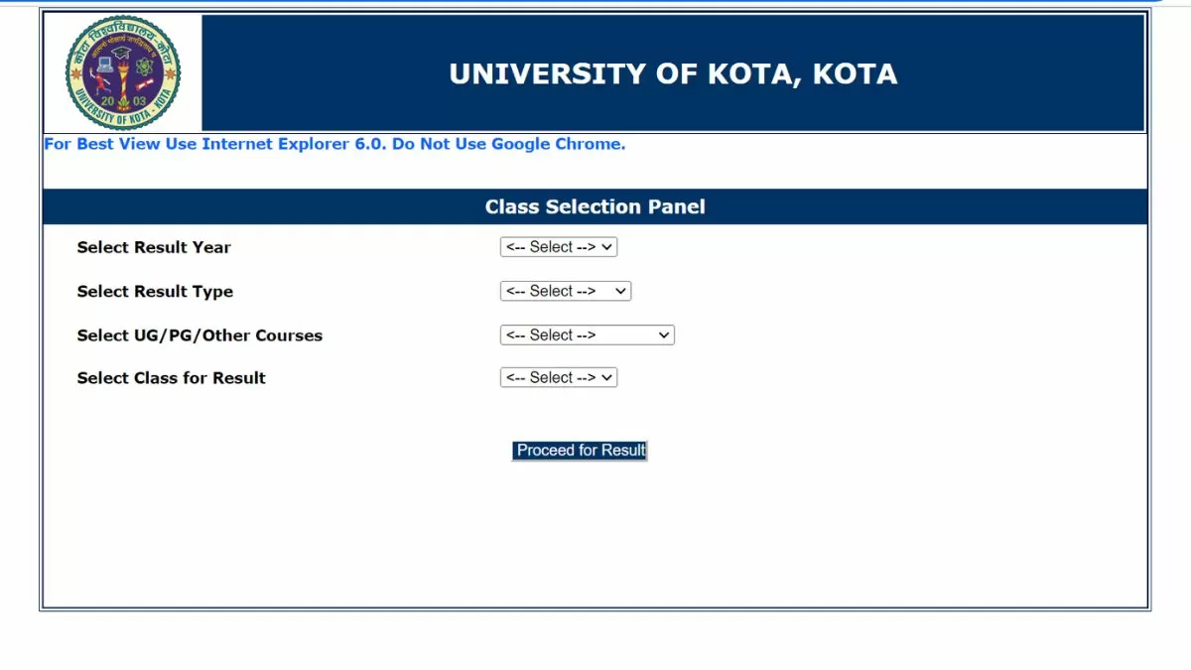
Task: Click the sports player figure in the emblem
Action: click(x=99, y=81)
